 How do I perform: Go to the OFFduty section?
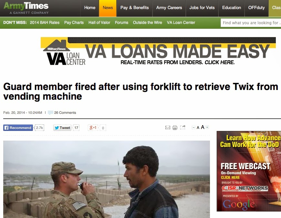(x=256, y=8)
